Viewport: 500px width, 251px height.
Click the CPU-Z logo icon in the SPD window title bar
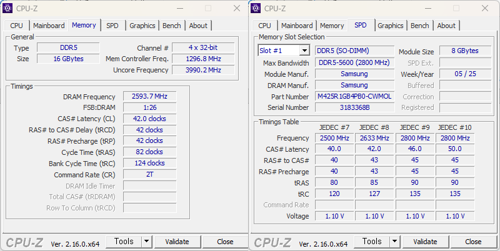pos(256,8)
